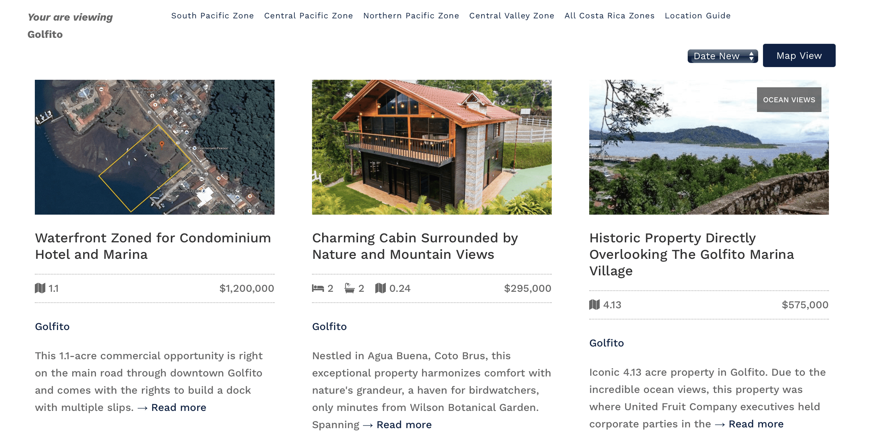Click the map icon beside 4.13 acres
The width and height of the screenshot is (875, 445).
594,305
